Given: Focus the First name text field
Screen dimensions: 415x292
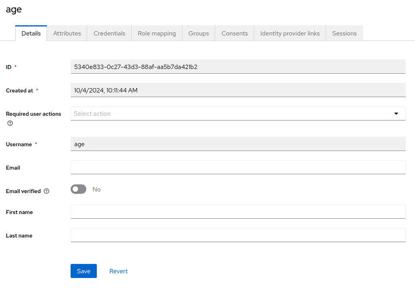Looking at the screenshot, I should (238, 212).
